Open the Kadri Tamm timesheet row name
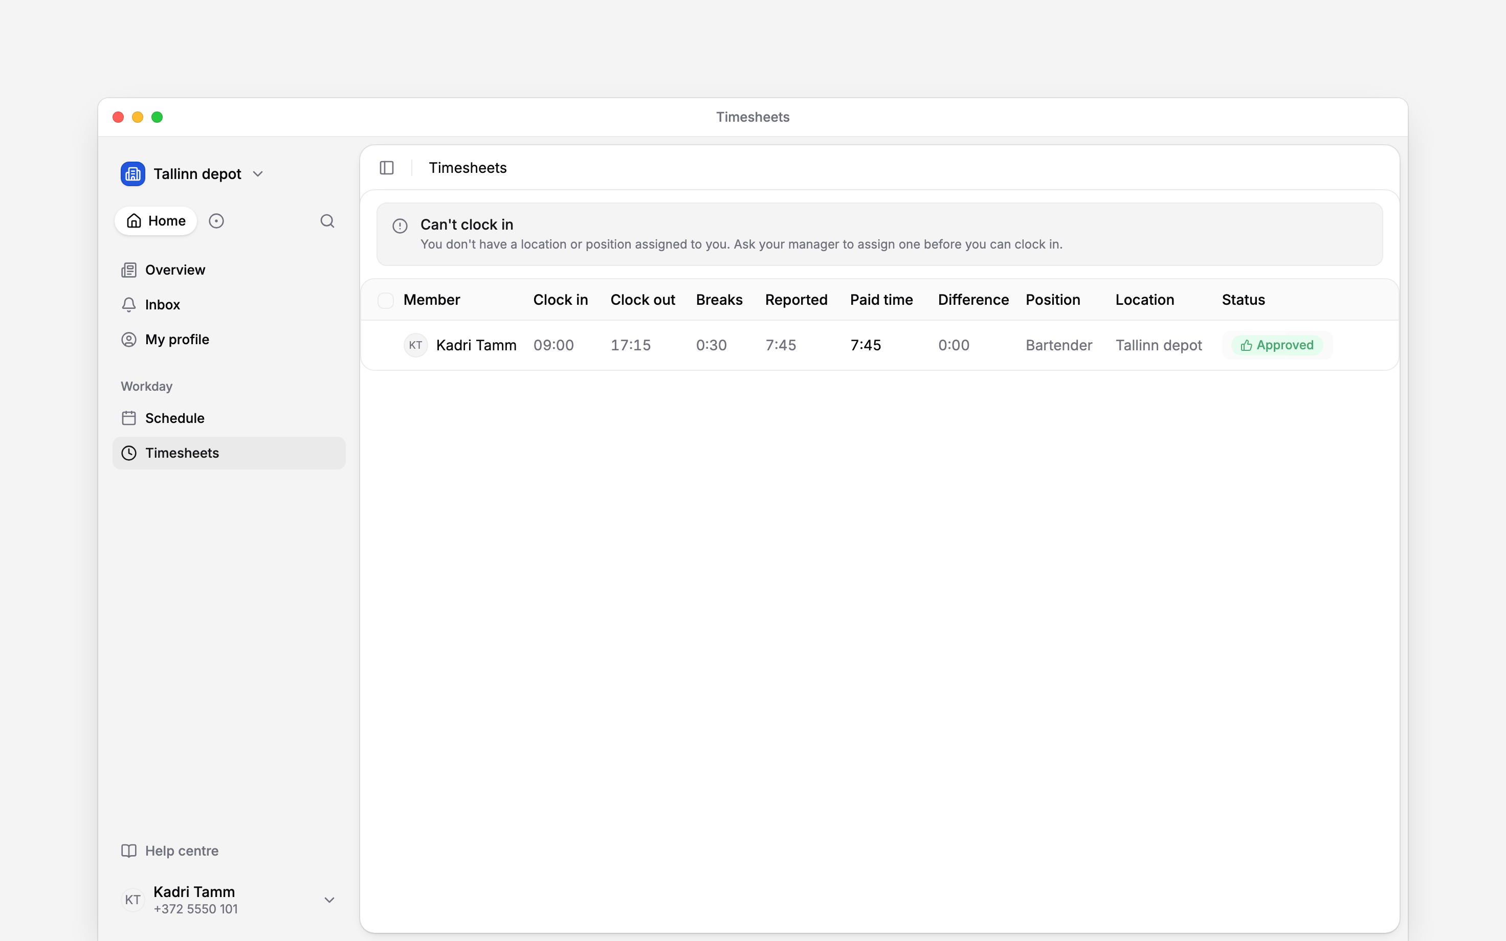The width and height of the screenshot is (1506, 941). point(476,345)
